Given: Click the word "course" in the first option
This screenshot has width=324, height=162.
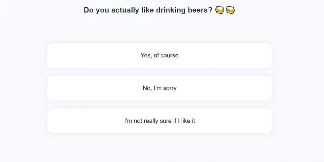Looking at the screenshot, I should pyautogui.click(x=169, y=55).
